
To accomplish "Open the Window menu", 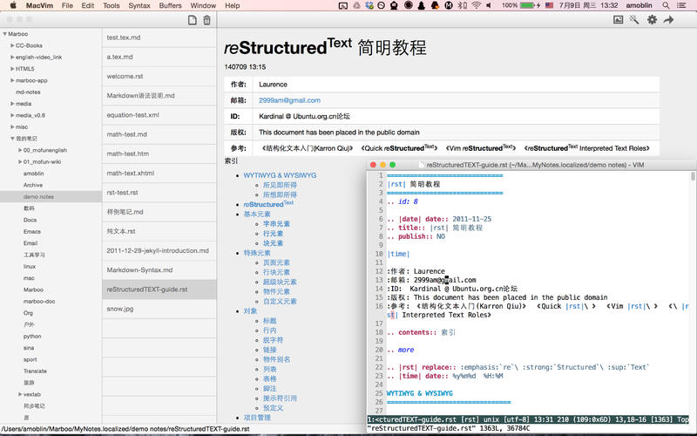I will click(203, 5).
